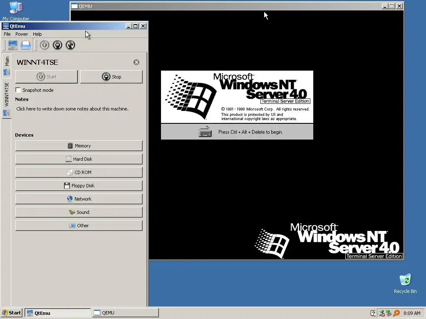Click the toolbar restart machine icon

click(70, 45)
